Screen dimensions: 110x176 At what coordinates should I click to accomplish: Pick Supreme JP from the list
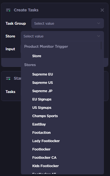click(x=62, y=91)
